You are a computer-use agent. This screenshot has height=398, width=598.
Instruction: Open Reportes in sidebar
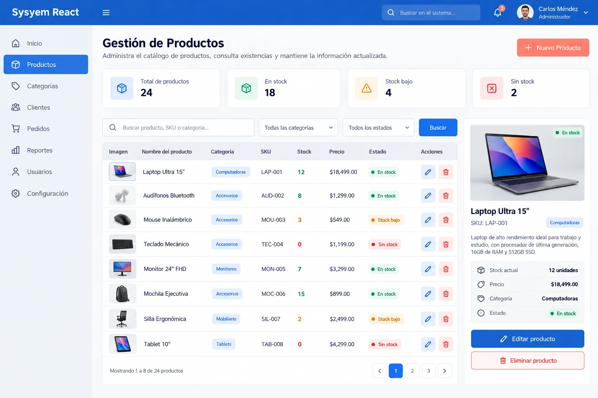pos(46,150)
